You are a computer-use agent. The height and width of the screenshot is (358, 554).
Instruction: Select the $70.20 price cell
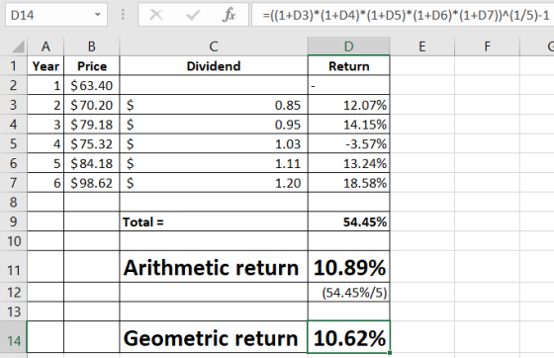click(x=91, y=105)
